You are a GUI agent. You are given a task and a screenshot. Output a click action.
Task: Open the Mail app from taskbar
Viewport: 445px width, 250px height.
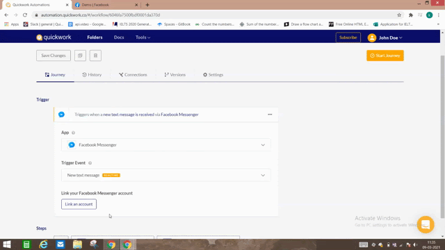(x=60, y=244)
